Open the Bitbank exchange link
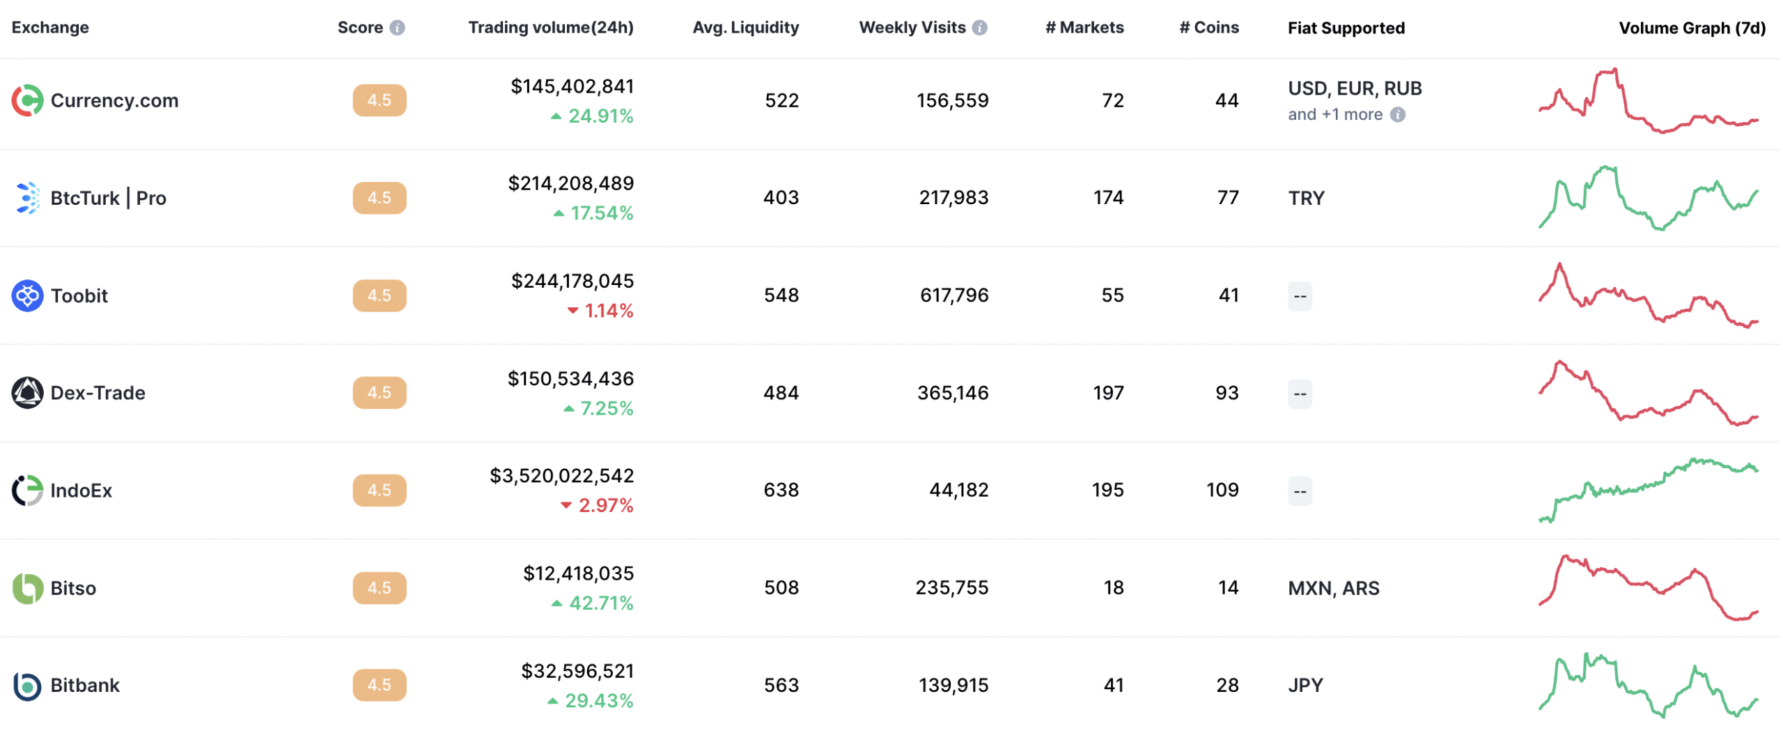 point(85,686)
